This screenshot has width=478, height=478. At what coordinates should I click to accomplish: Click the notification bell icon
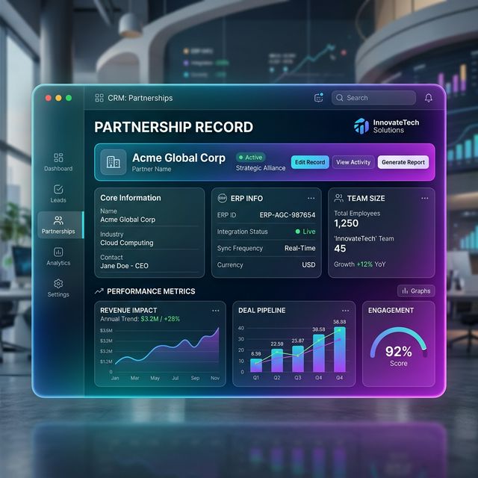click(428, 98)
